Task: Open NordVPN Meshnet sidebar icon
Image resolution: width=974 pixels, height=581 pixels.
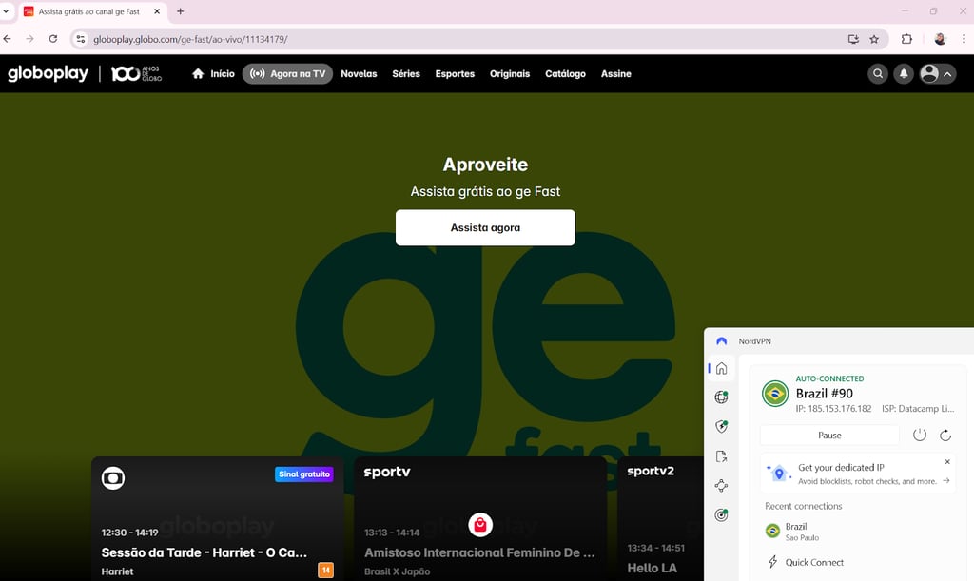Action: click(721, 485)
